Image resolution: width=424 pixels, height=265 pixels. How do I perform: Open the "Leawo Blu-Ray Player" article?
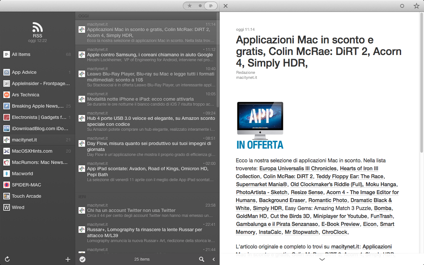click(x=147, y=77)
